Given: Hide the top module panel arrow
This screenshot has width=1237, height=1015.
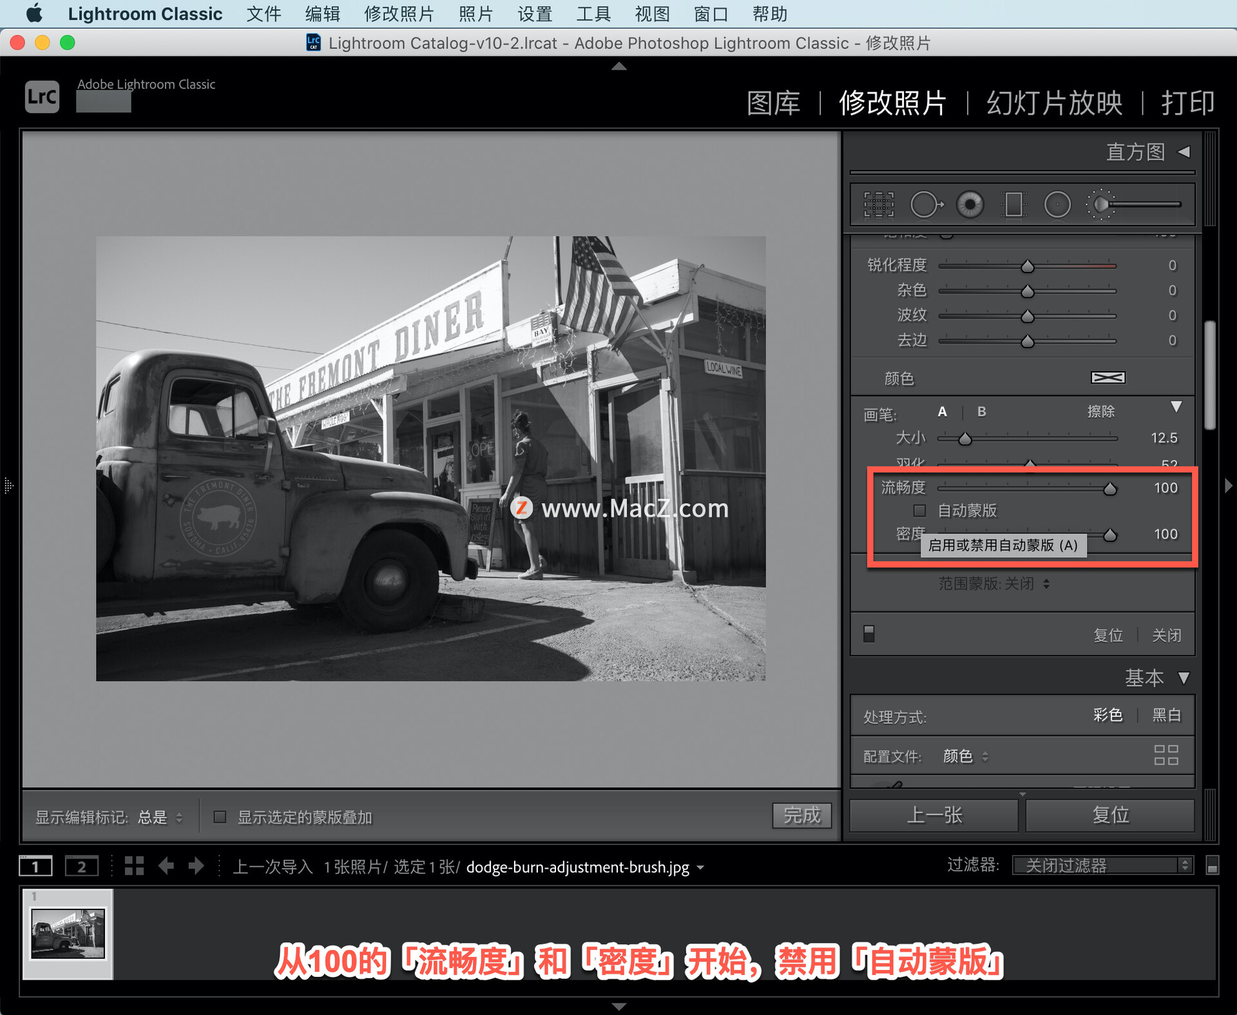Looking at the screenshot, I should point(618,66).
